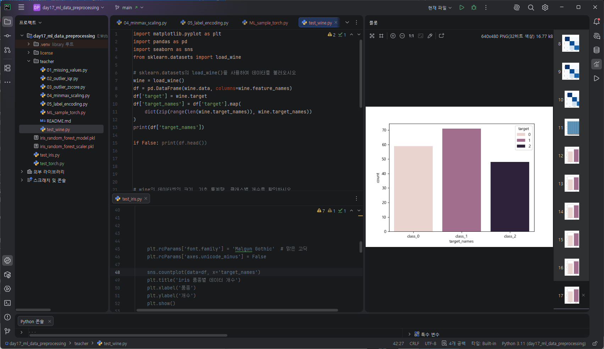Open the Git tool window at bottom left

point(7,331)
